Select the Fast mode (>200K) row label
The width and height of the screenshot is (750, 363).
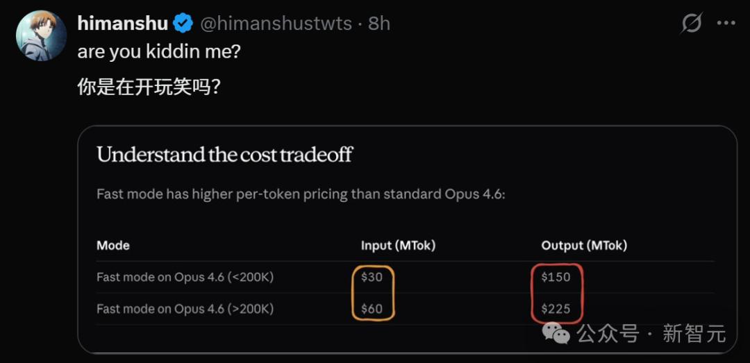click(185, 309)
